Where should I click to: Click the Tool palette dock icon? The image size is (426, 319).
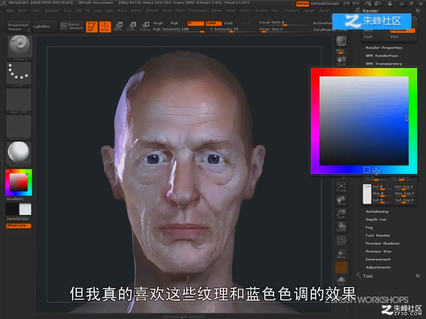358,275
